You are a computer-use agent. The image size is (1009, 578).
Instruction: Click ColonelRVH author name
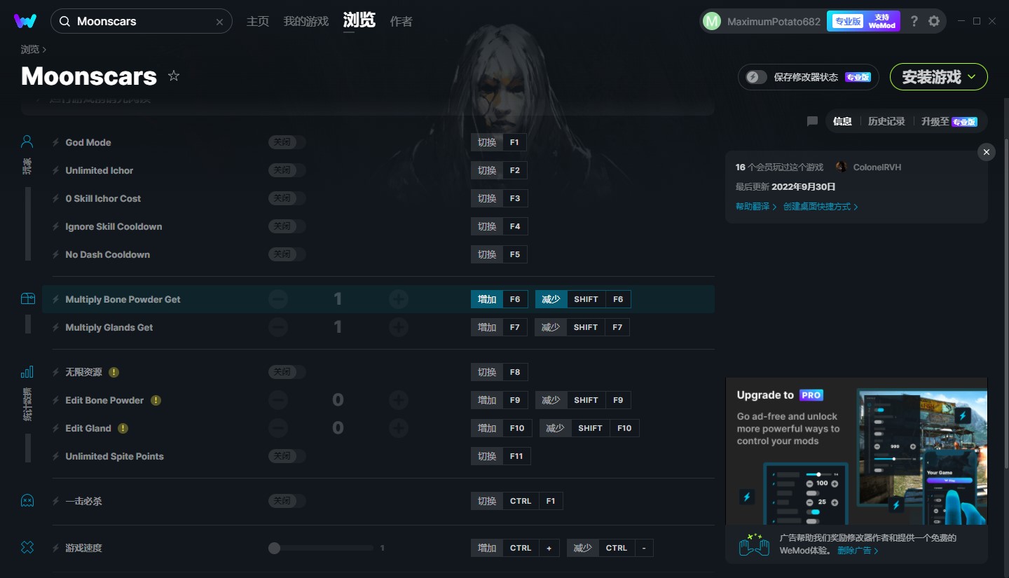point(877,167)
